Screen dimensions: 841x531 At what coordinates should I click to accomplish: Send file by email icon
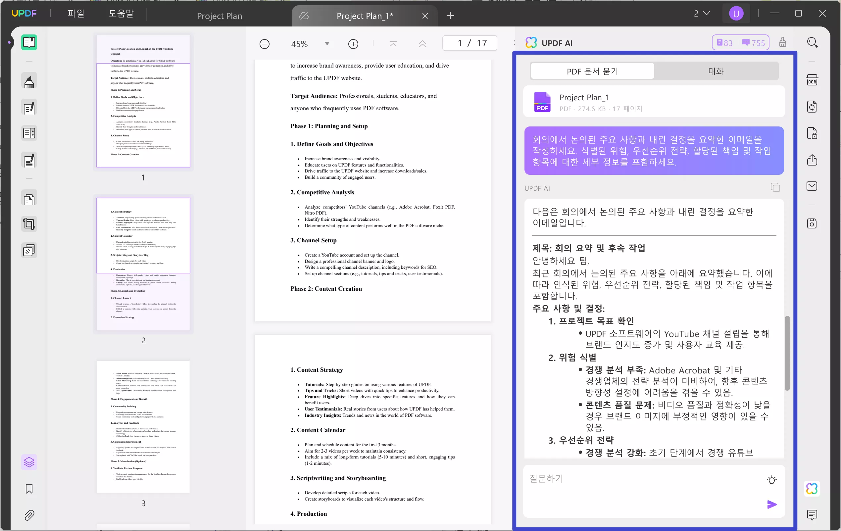[x=812, y=186]
